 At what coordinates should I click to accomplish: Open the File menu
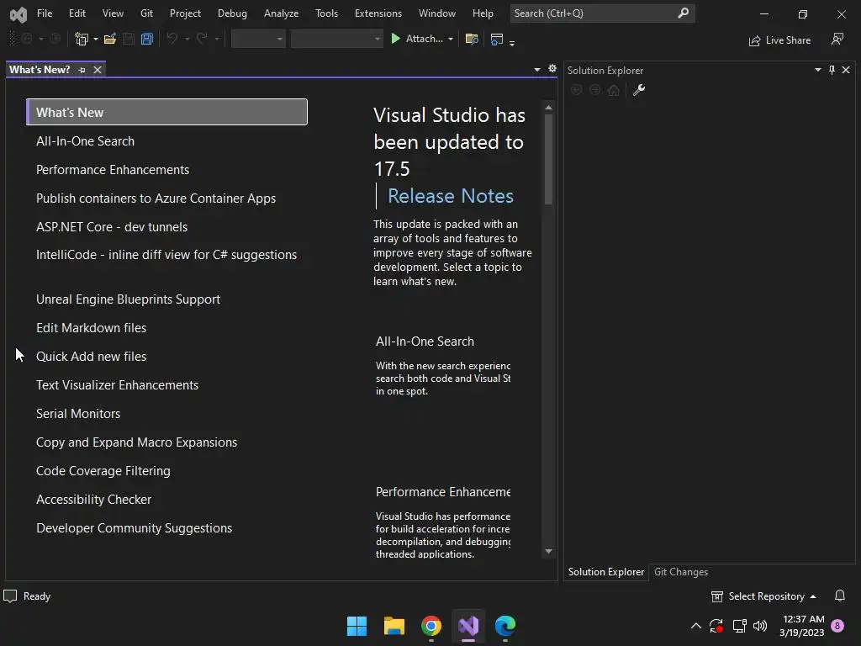pyautogui.click(x=45, y=13)
